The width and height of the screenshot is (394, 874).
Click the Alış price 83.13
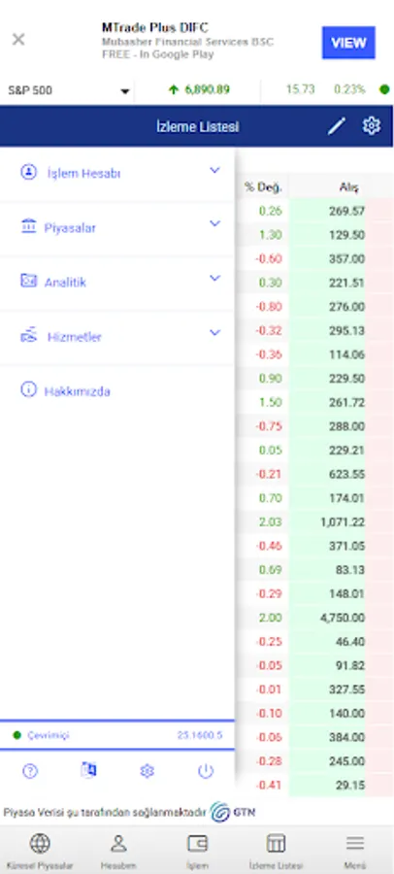tap(350, 570)
